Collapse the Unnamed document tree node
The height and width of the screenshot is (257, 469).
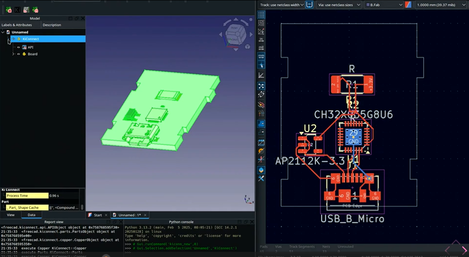click(3, 32)
